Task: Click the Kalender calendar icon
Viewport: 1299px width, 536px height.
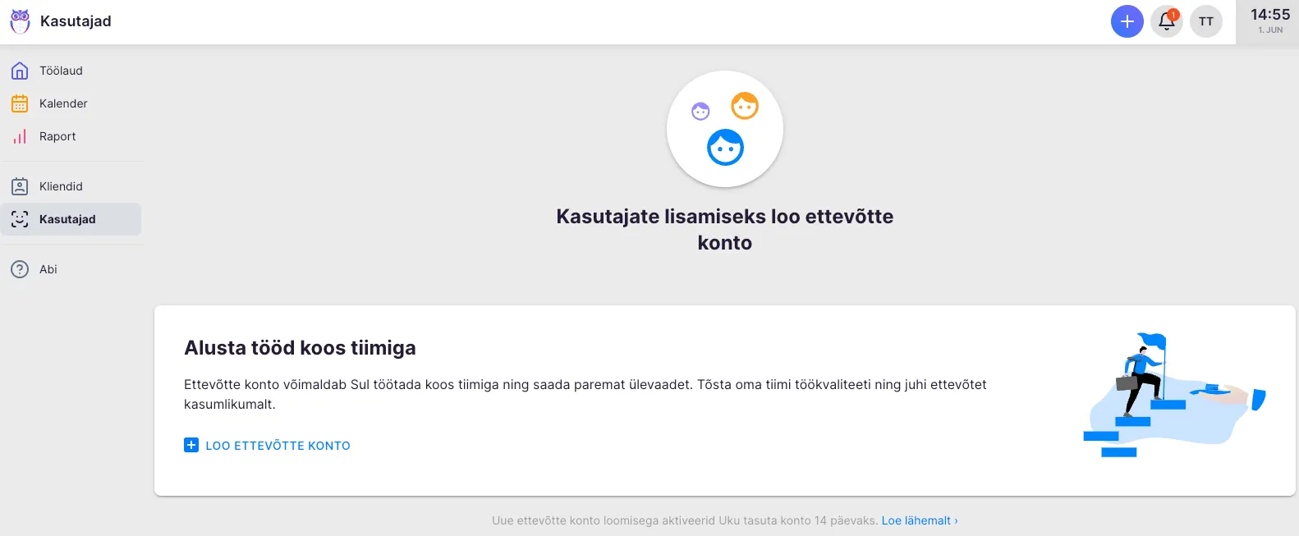Action: tap(20, 104)
